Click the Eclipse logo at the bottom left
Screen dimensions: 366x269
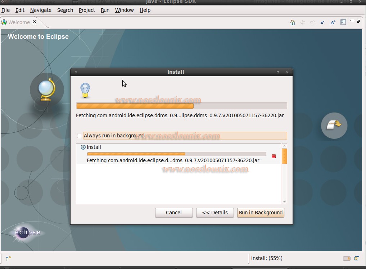[x=27, y=232]
